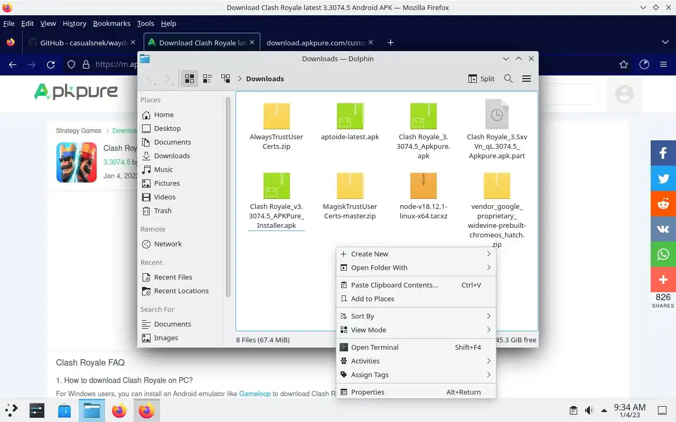This screenshot has width=676, height=422.
Task: Expand Activities submenu
Action: point(416,361)
